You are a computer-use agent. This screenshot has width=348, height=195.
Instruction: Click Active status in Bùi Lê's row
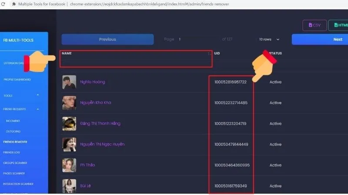(275, 186)
